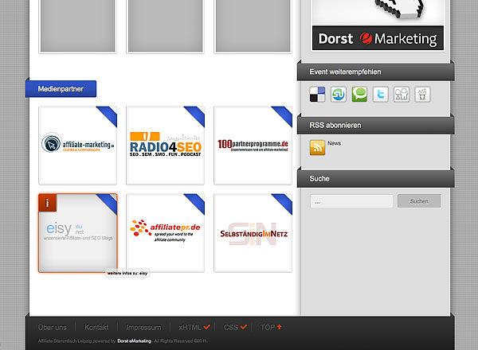Share event on Twitter
The height and width of the screenshot is (350, 478).
point(381,95)
